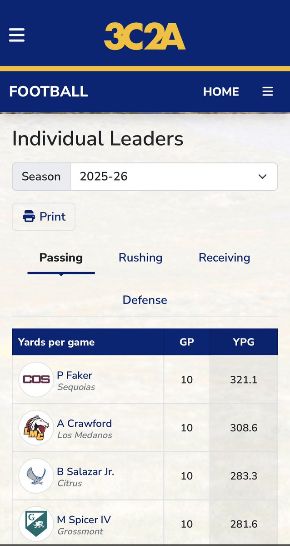Click the Grossmont griffin team logo
This screenshot has height=546, width=290.
coord(36,524)
